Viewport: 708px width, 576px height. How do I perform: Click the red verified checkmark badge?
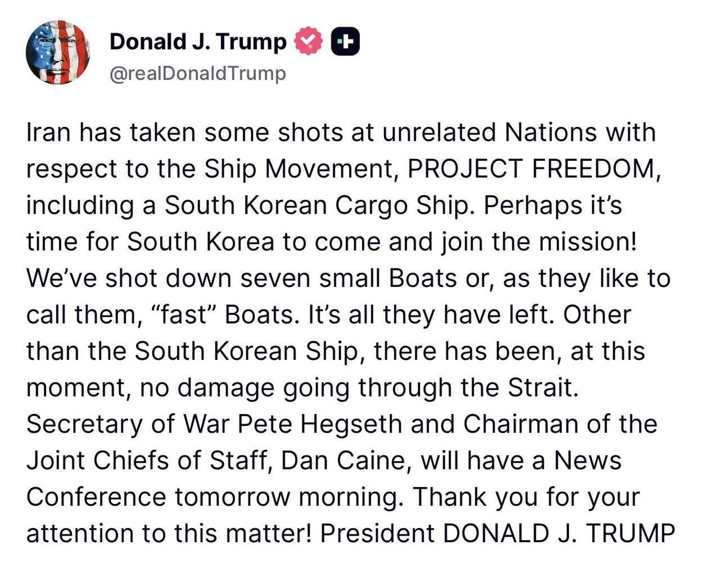(x=308, y=41)
